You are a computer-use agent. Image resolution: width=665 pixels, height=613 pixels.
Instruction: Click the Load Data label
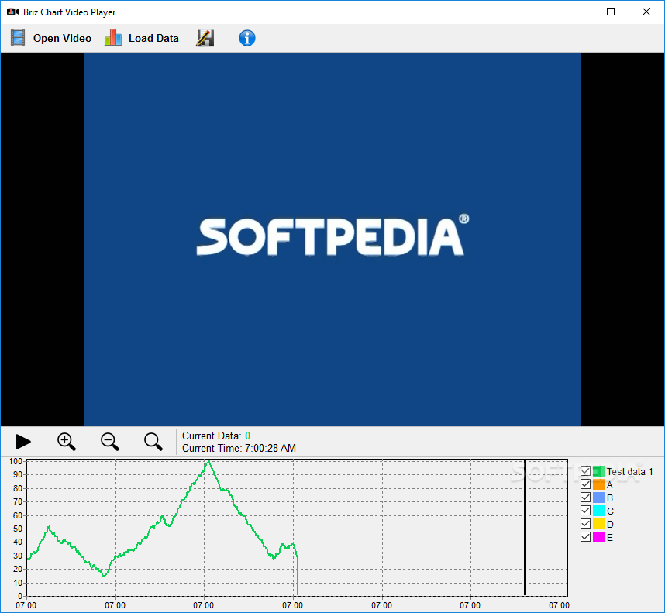click(153, 39)
